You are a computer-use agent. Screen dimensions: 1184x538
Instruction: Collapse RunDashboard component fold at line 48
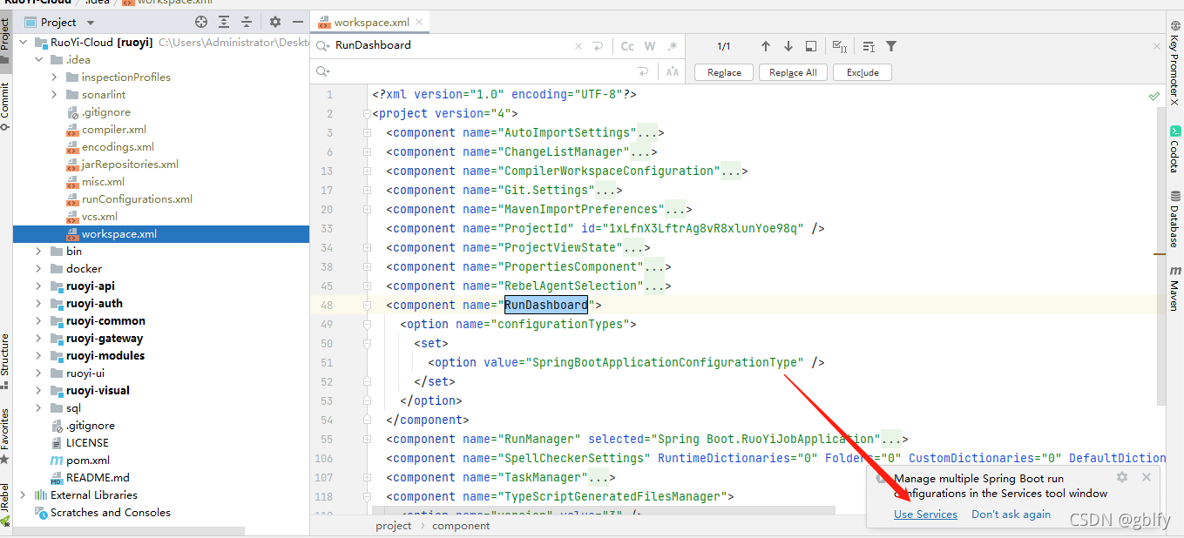point(368,306)
